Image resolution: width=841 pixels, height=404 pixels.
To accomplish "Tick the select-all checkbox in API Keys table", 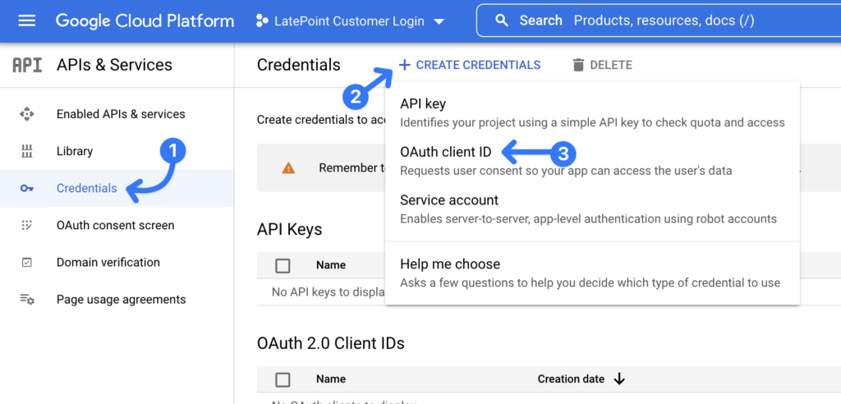I will click(x=283, y=265).
